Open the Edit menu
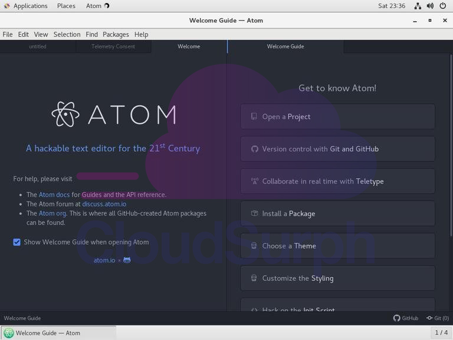Viewport: 453px width, 340px height. (23, 34)
